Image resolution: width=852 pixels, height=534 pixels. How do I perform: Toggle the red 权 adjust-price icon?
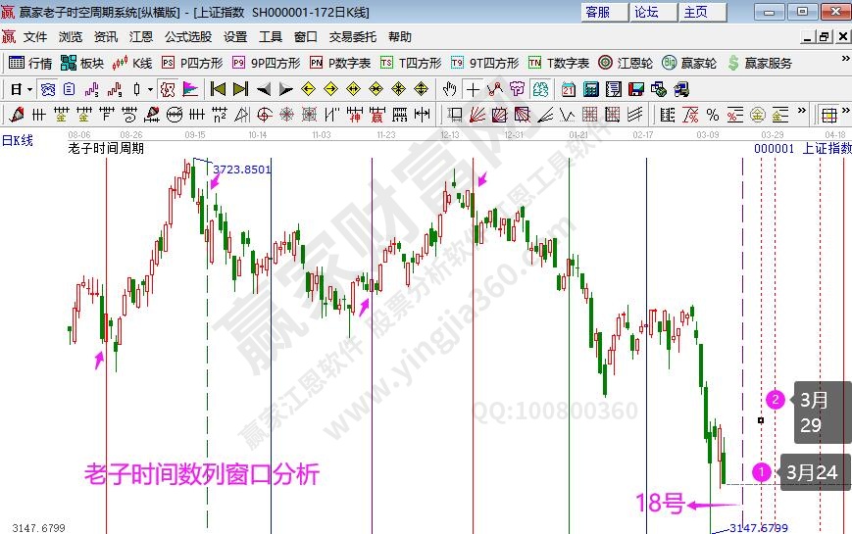(x=168, y=89)
